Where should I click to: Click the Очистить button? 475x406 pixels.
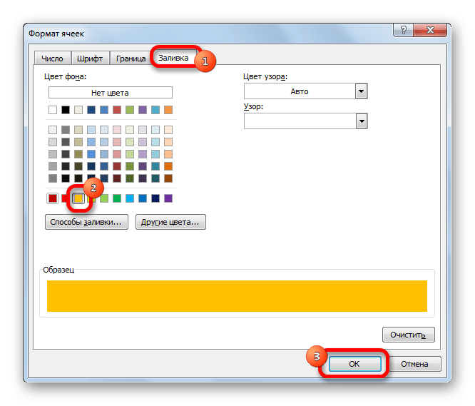click(x=408, y=335)
